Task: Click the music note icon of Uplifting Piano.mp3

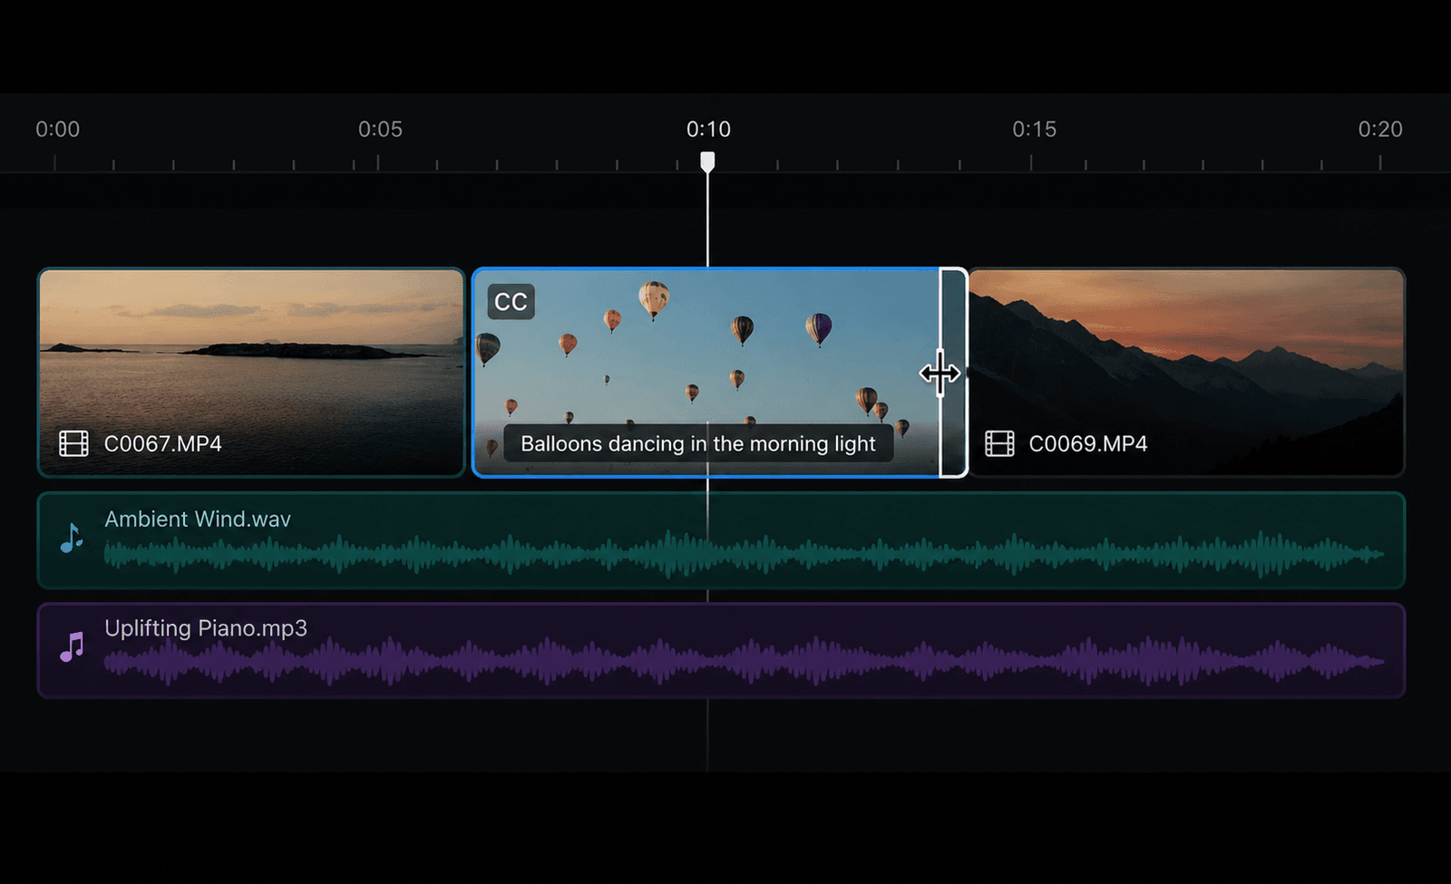Action: [x=72, y=646]
